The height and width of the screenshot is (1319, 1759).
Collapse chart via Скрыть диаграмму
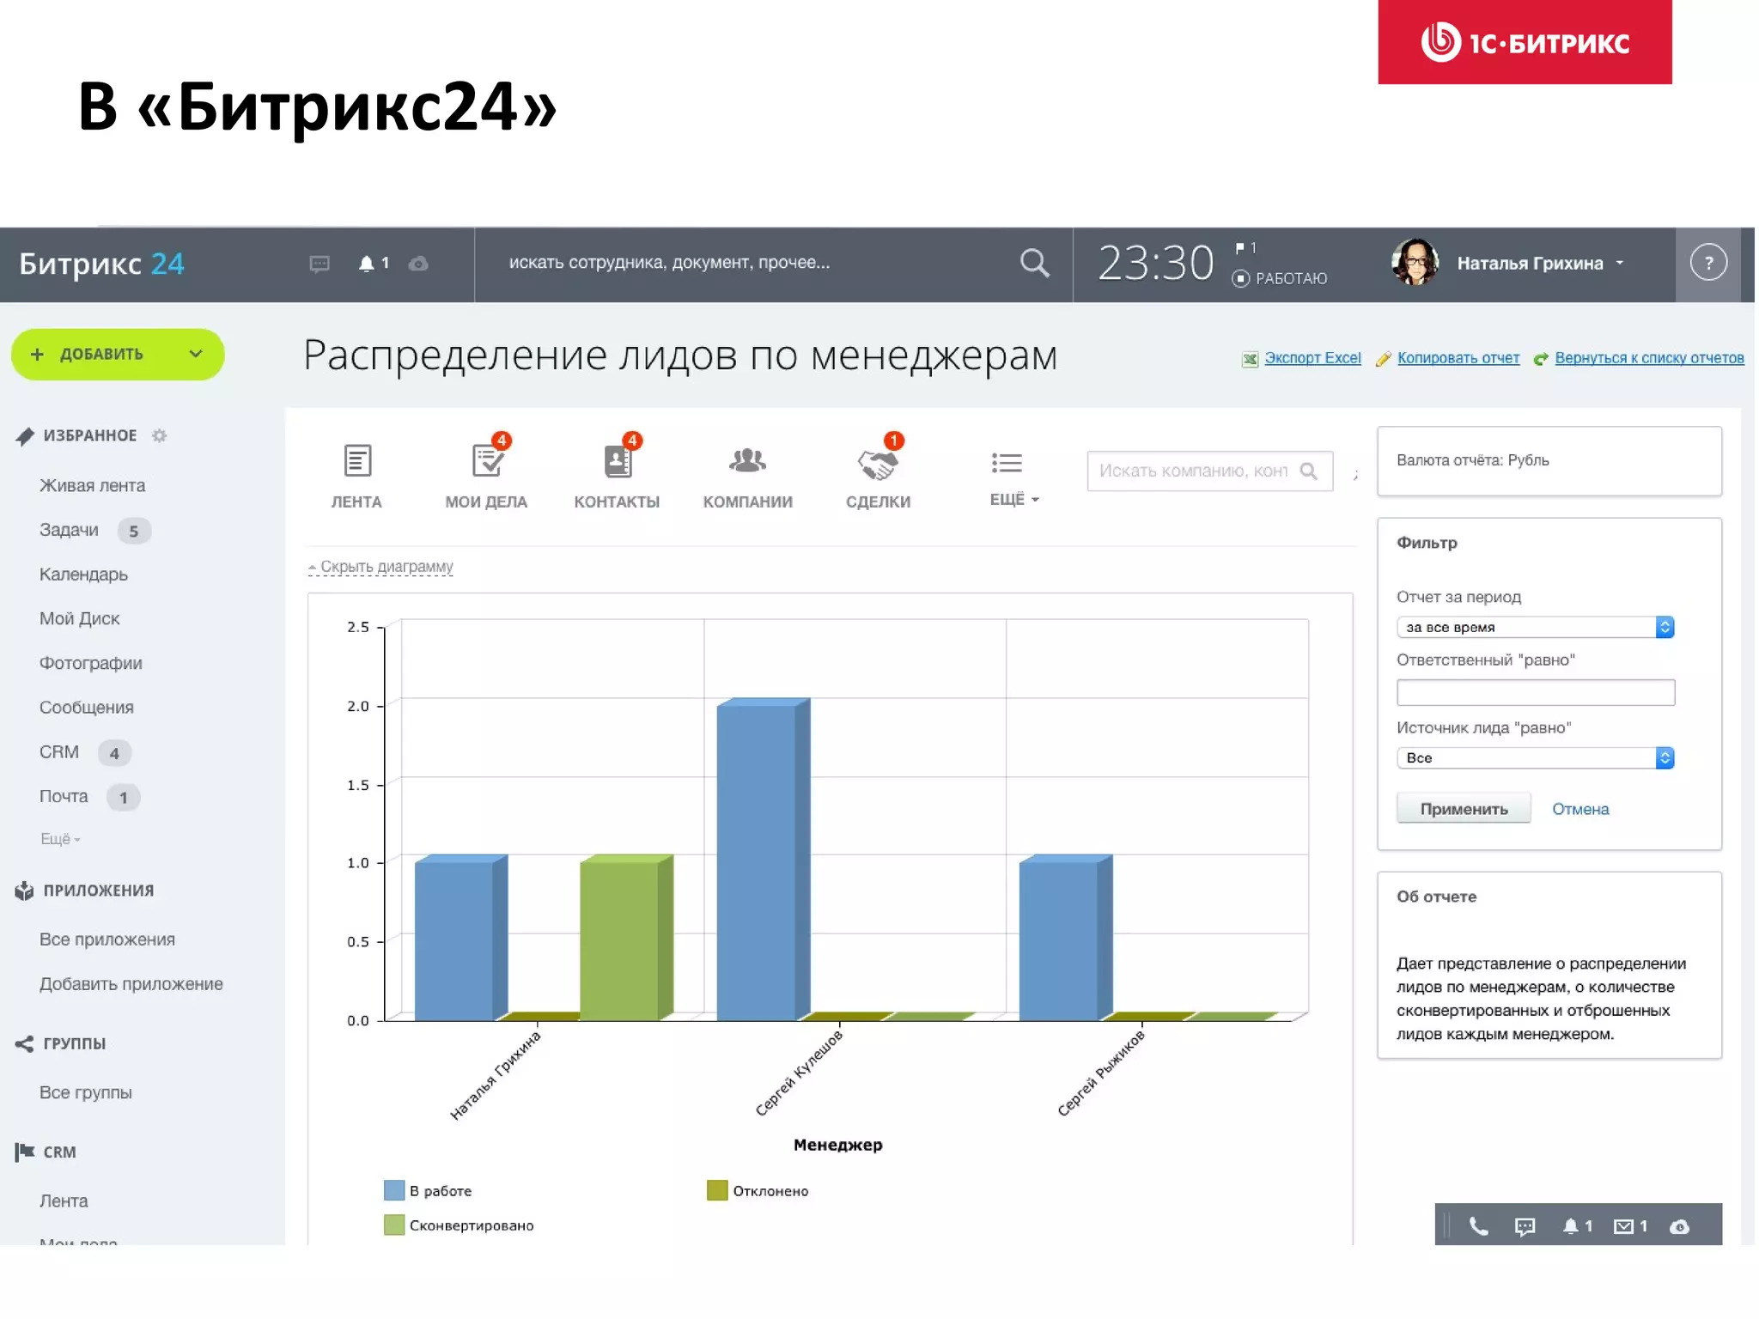click(x=386, y=567)
